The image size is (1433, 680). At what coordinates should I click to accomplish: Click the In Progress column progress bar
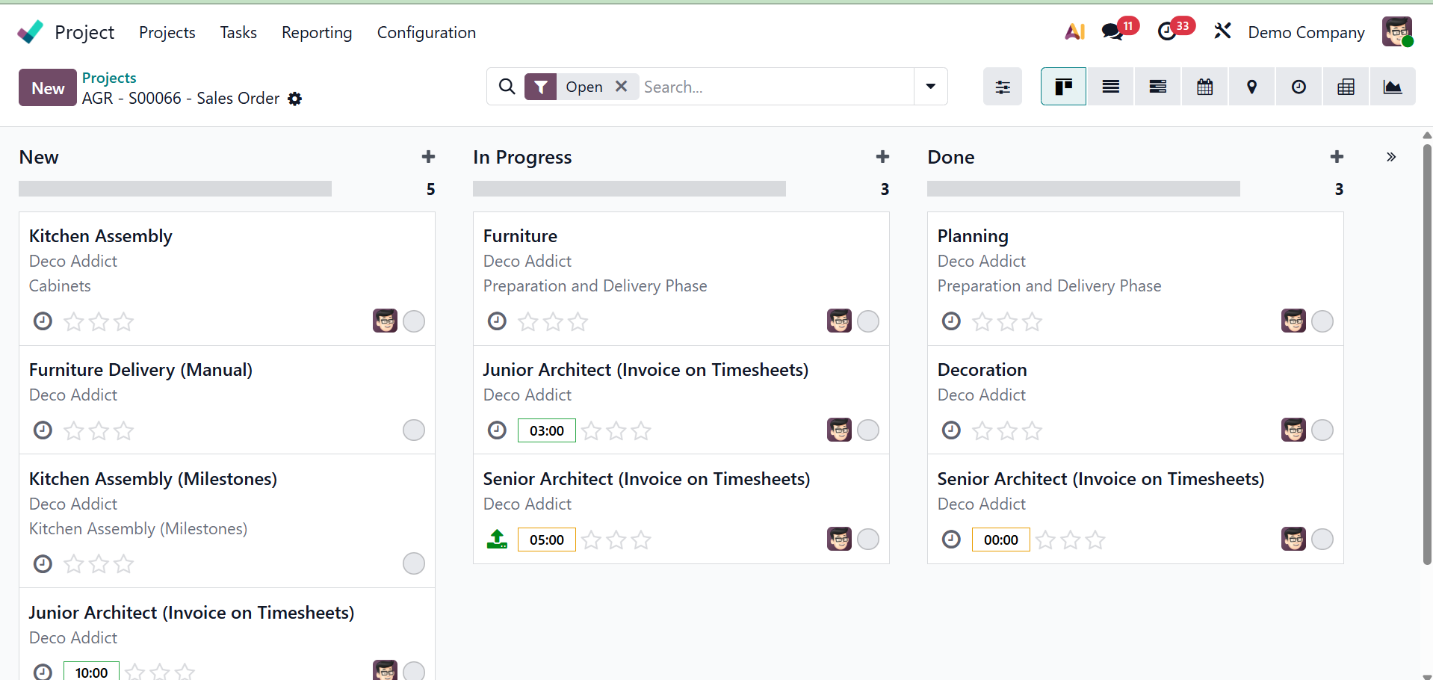point(629,189)
